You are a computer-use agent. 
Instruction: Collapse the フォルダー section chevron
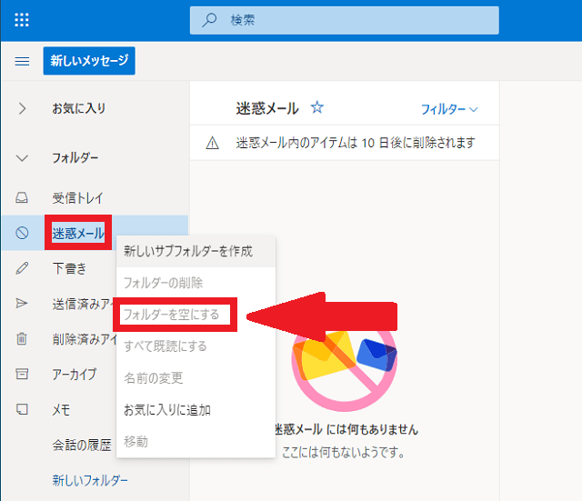tap(22, 158)
